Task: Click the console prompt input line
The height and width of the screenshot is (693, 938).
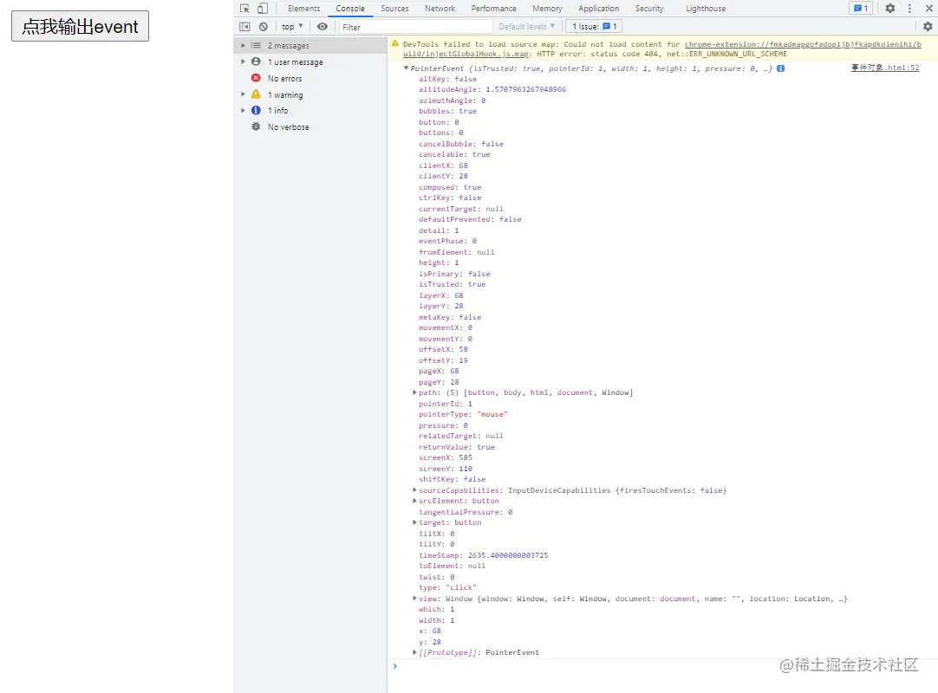Action: 664,666
